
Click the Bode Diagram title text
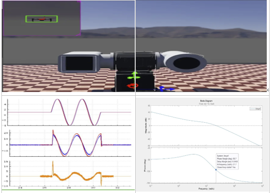tap(206, 101)
